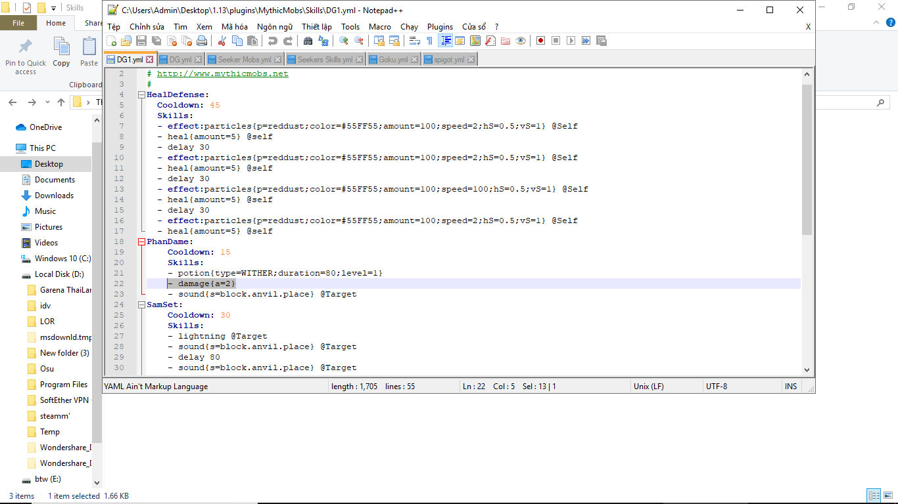Viewport: 898px width, 504px height.
Task: Click the Save Recorded Macro icon
Action: [x=602, y=41]
